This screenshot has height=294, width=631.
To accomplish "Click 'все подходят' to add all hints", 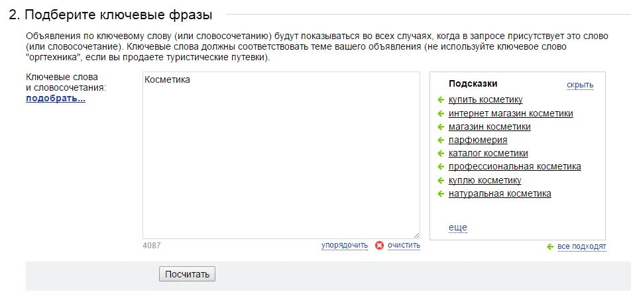I will click(x=581, y=246).
